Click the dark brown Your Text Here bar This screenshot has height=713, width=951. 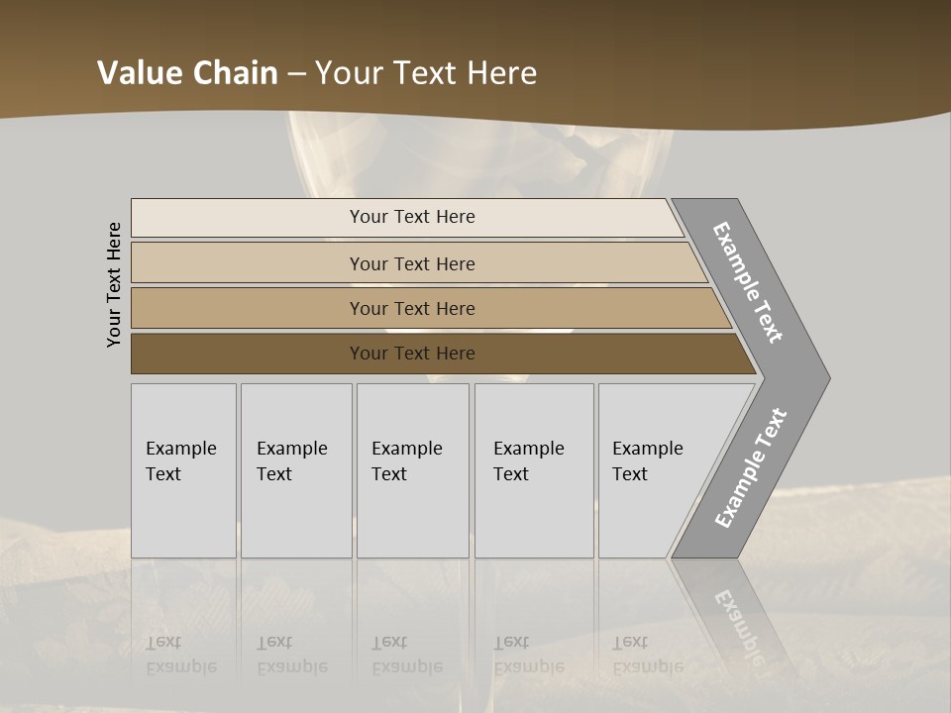tap(443, 354)
